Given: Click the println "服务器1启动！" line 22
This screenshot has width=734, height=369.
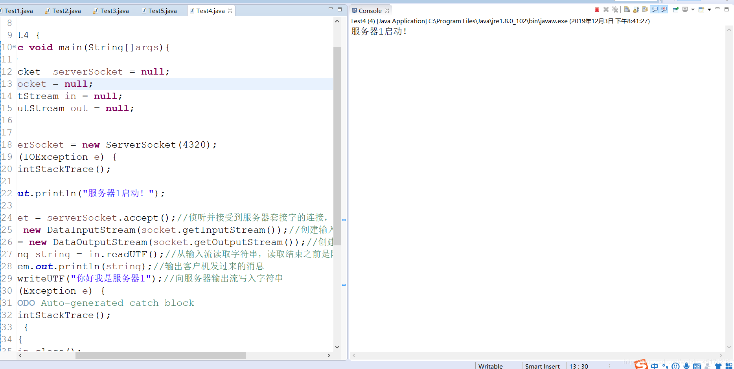Looking at the screenshot, I should [91, 194].
